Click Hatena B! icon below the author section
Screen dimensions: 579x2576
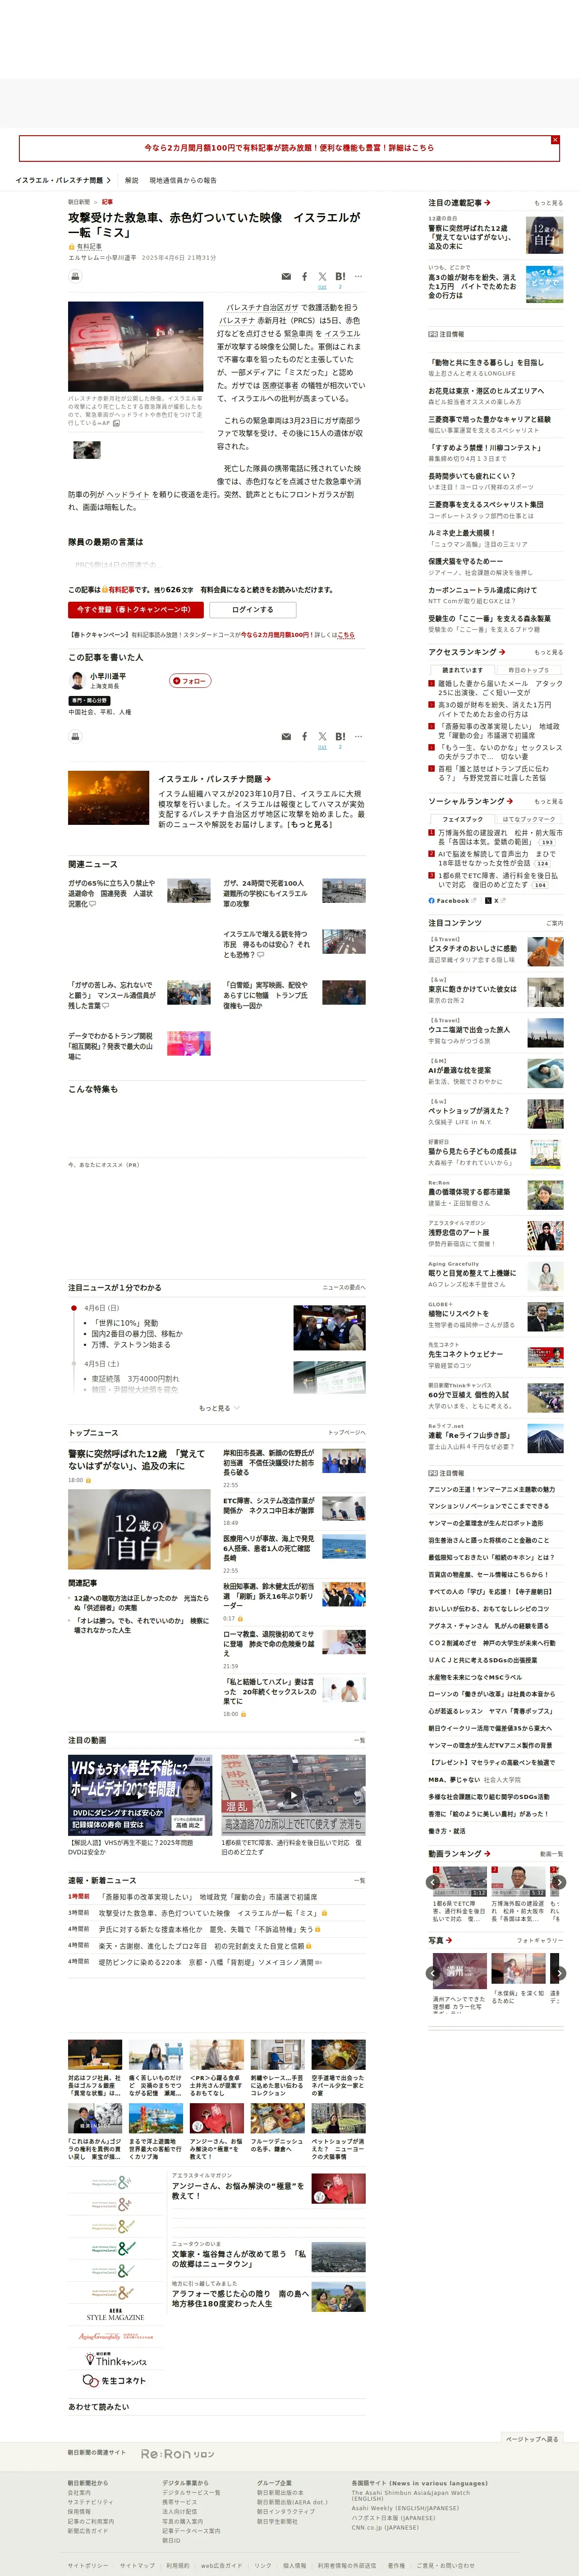coord(340,737)
